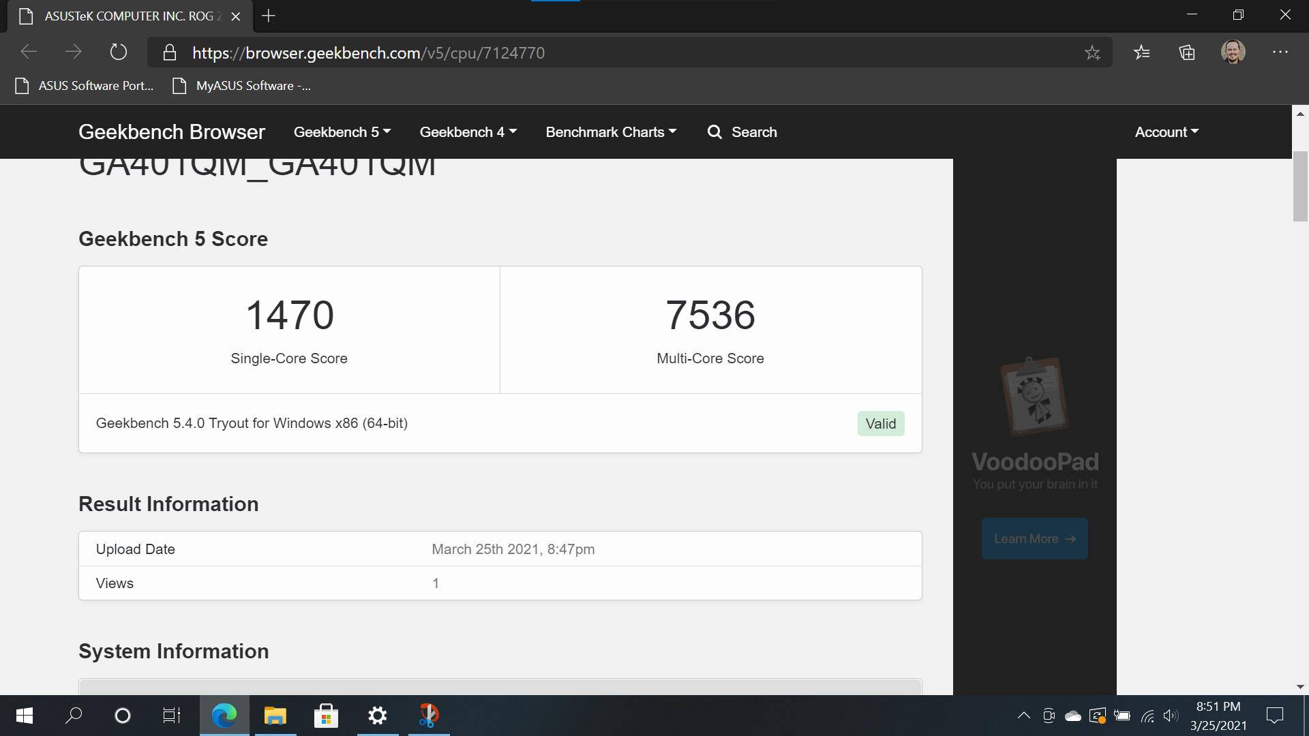
Task: Add page to favorites star icon
Action: 1092,52
